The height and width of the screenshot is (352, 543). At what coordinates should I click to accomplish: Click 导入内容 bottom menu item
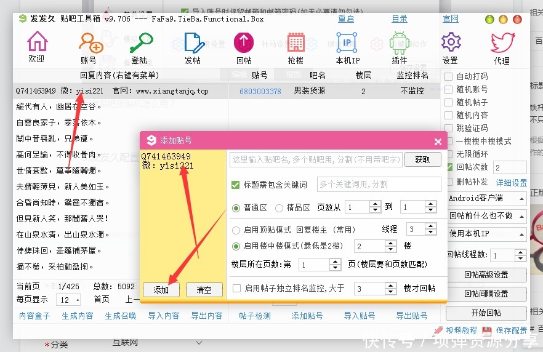coord(164,316)
